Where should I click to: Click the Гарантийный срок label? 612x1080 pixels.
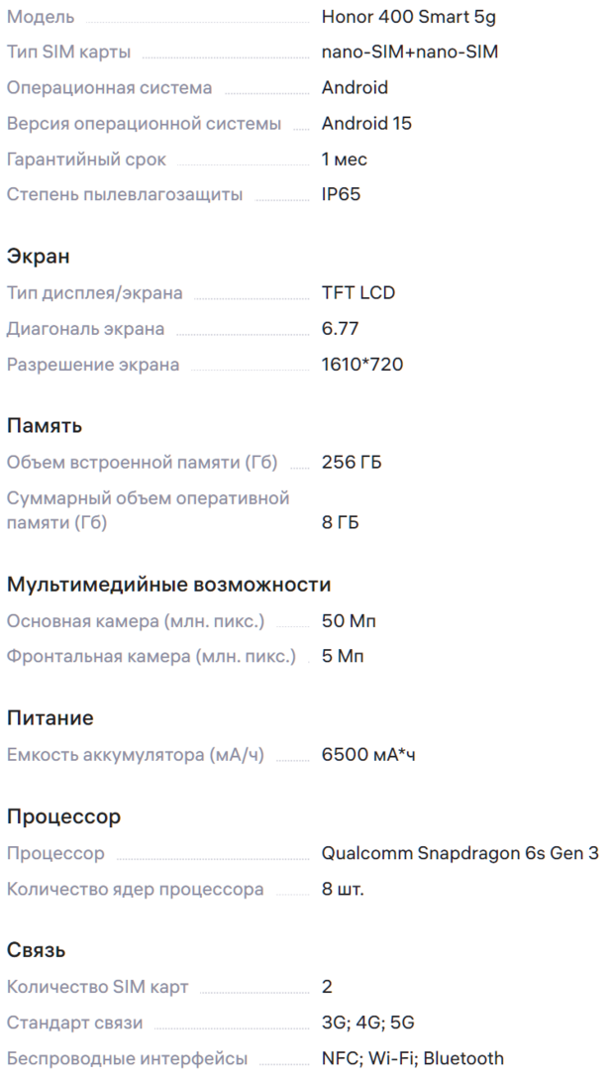click(86, 160)
